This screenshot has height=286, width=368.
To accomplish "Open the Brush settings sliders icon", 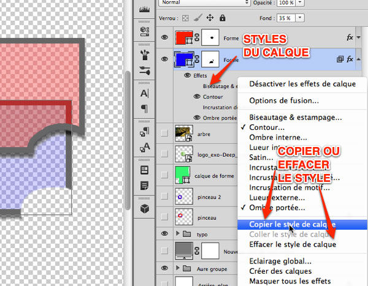I will coord(145,70).
